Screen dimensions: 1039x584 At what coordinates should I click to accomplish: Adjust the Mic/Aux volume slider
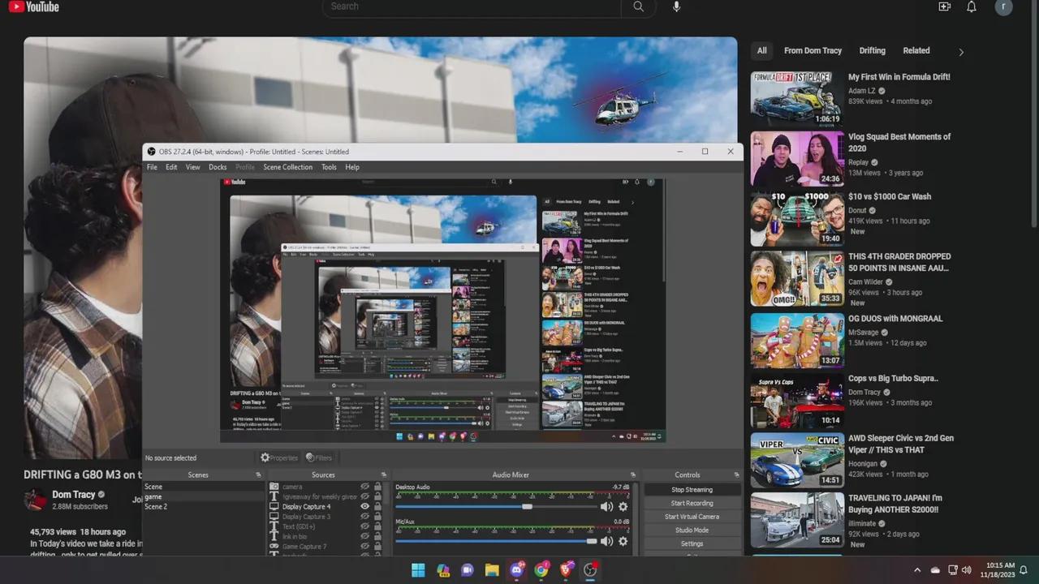[x=496, y=541]
